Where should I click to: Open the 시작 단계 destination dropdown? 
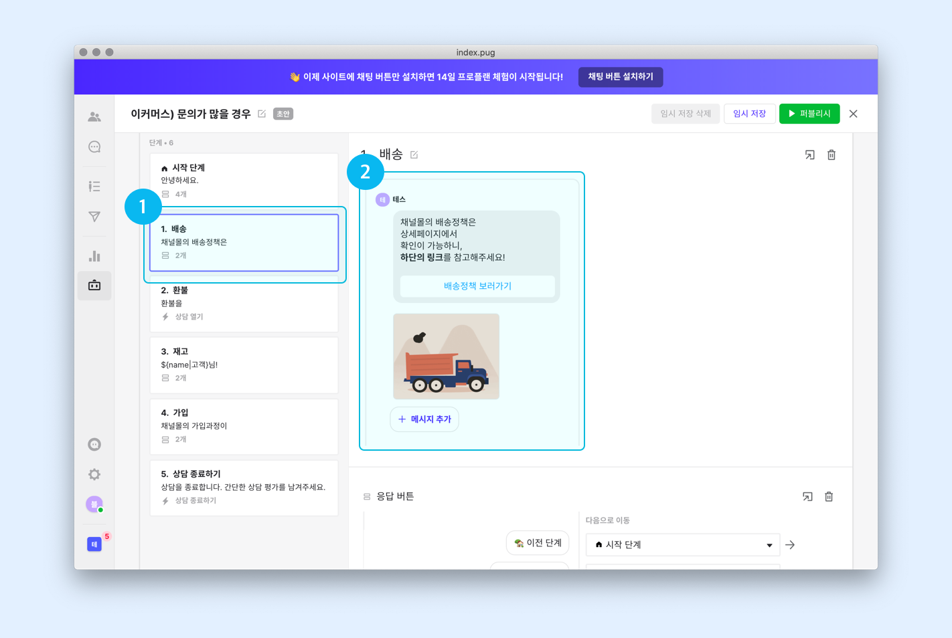pos(682,544)
